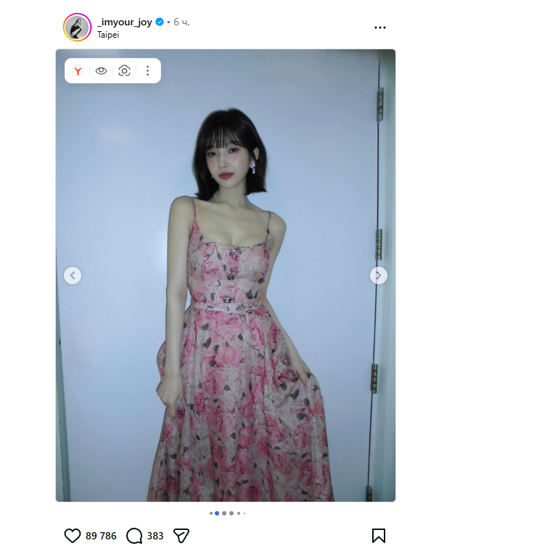Select the first carousel indicator dot

pyautogui.click(x=210, y=513)
